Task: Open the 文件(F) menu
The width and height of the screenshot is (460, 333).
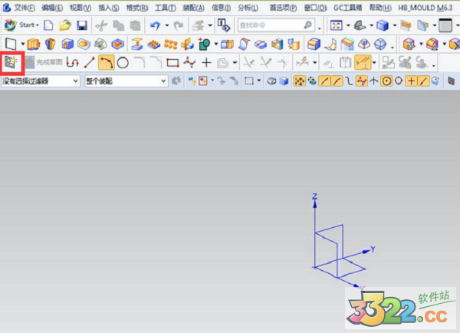Action: [x=25, y=8]
